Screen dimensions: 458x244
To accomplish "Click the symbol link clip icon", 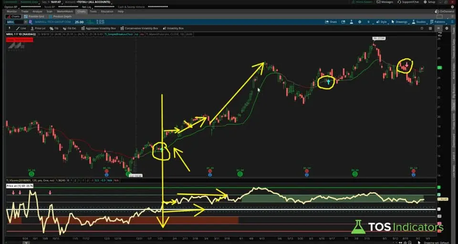I will pos(31,22).
